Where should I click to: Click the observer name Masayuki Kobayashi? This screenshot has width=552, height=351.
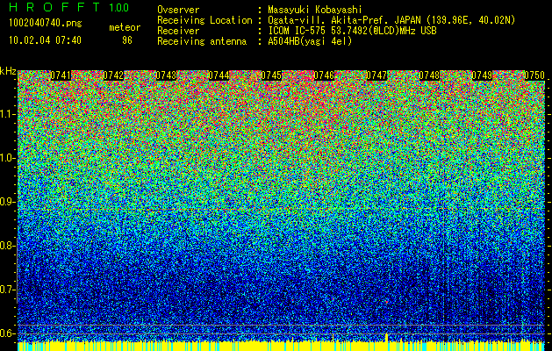click(x=315, y=10)
